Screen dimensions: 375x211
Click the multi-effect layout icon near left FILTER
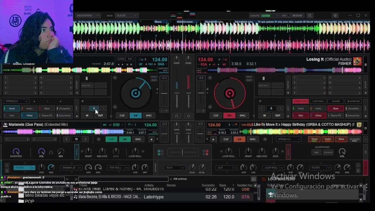pyautogui.click(x=7, y=170)
